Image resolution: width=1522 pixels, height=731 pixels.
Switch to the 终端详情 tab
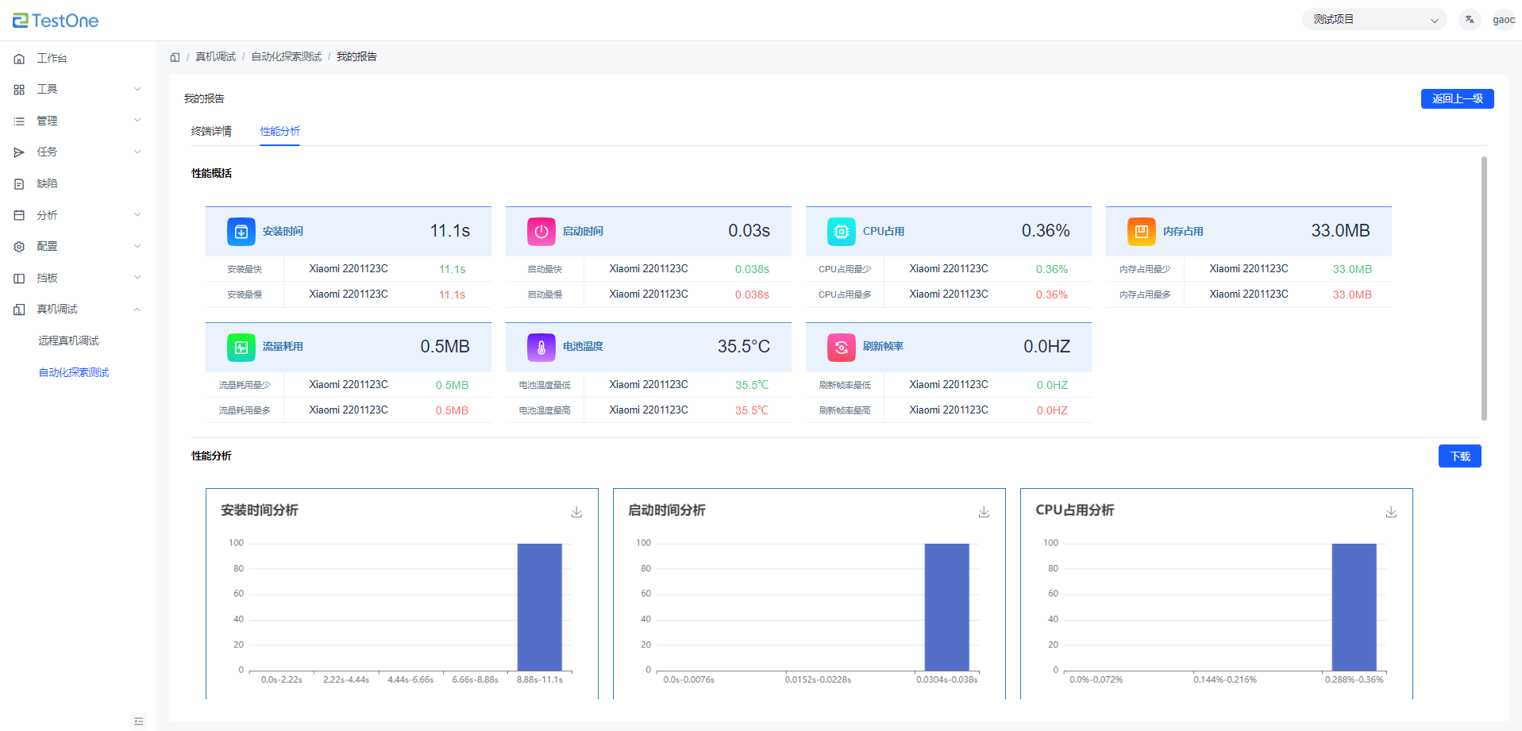point(211,131)
